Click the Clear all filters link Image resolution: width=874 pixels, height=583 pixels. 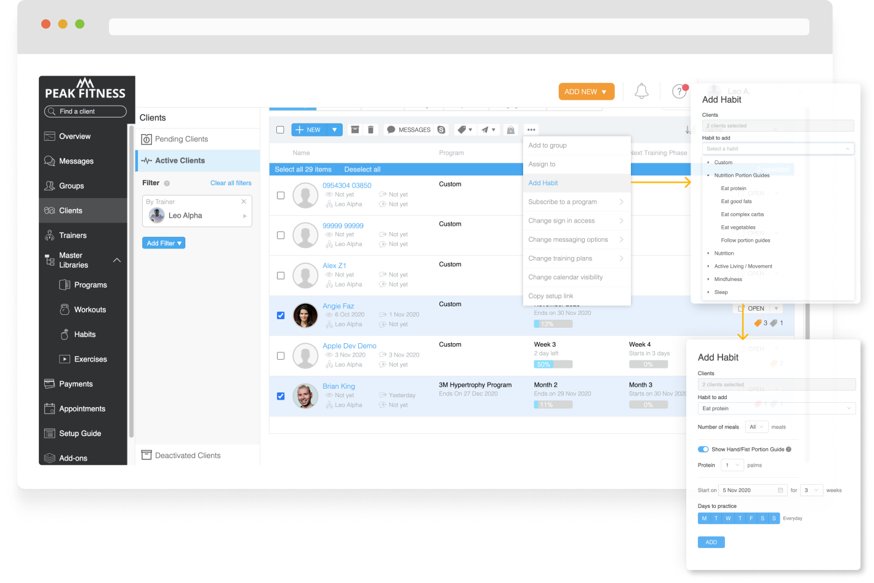tap(231, 183)
